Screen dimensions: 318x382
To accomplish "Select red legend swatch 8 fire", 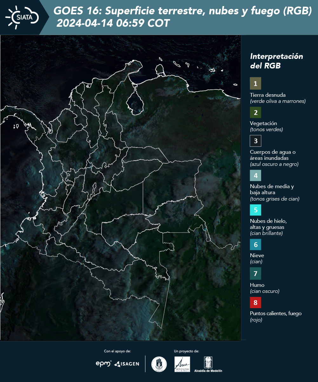I will (255, 302).
